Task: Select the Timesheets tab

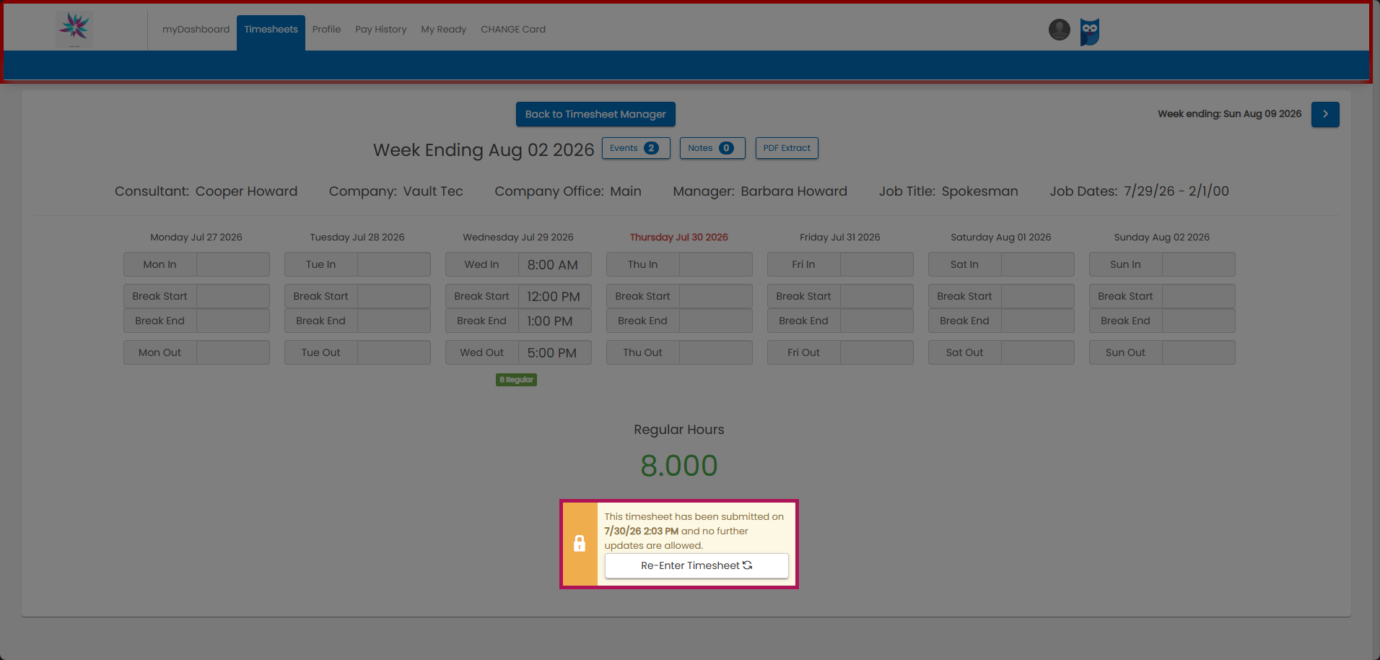Action: tap(271, 32)
